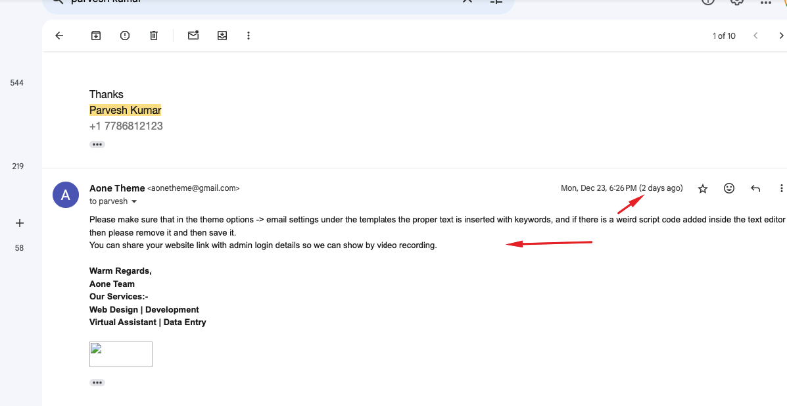The image size is (787, 406).
Task: Click 'Aone Team' signature line
Action: (112, 284)
